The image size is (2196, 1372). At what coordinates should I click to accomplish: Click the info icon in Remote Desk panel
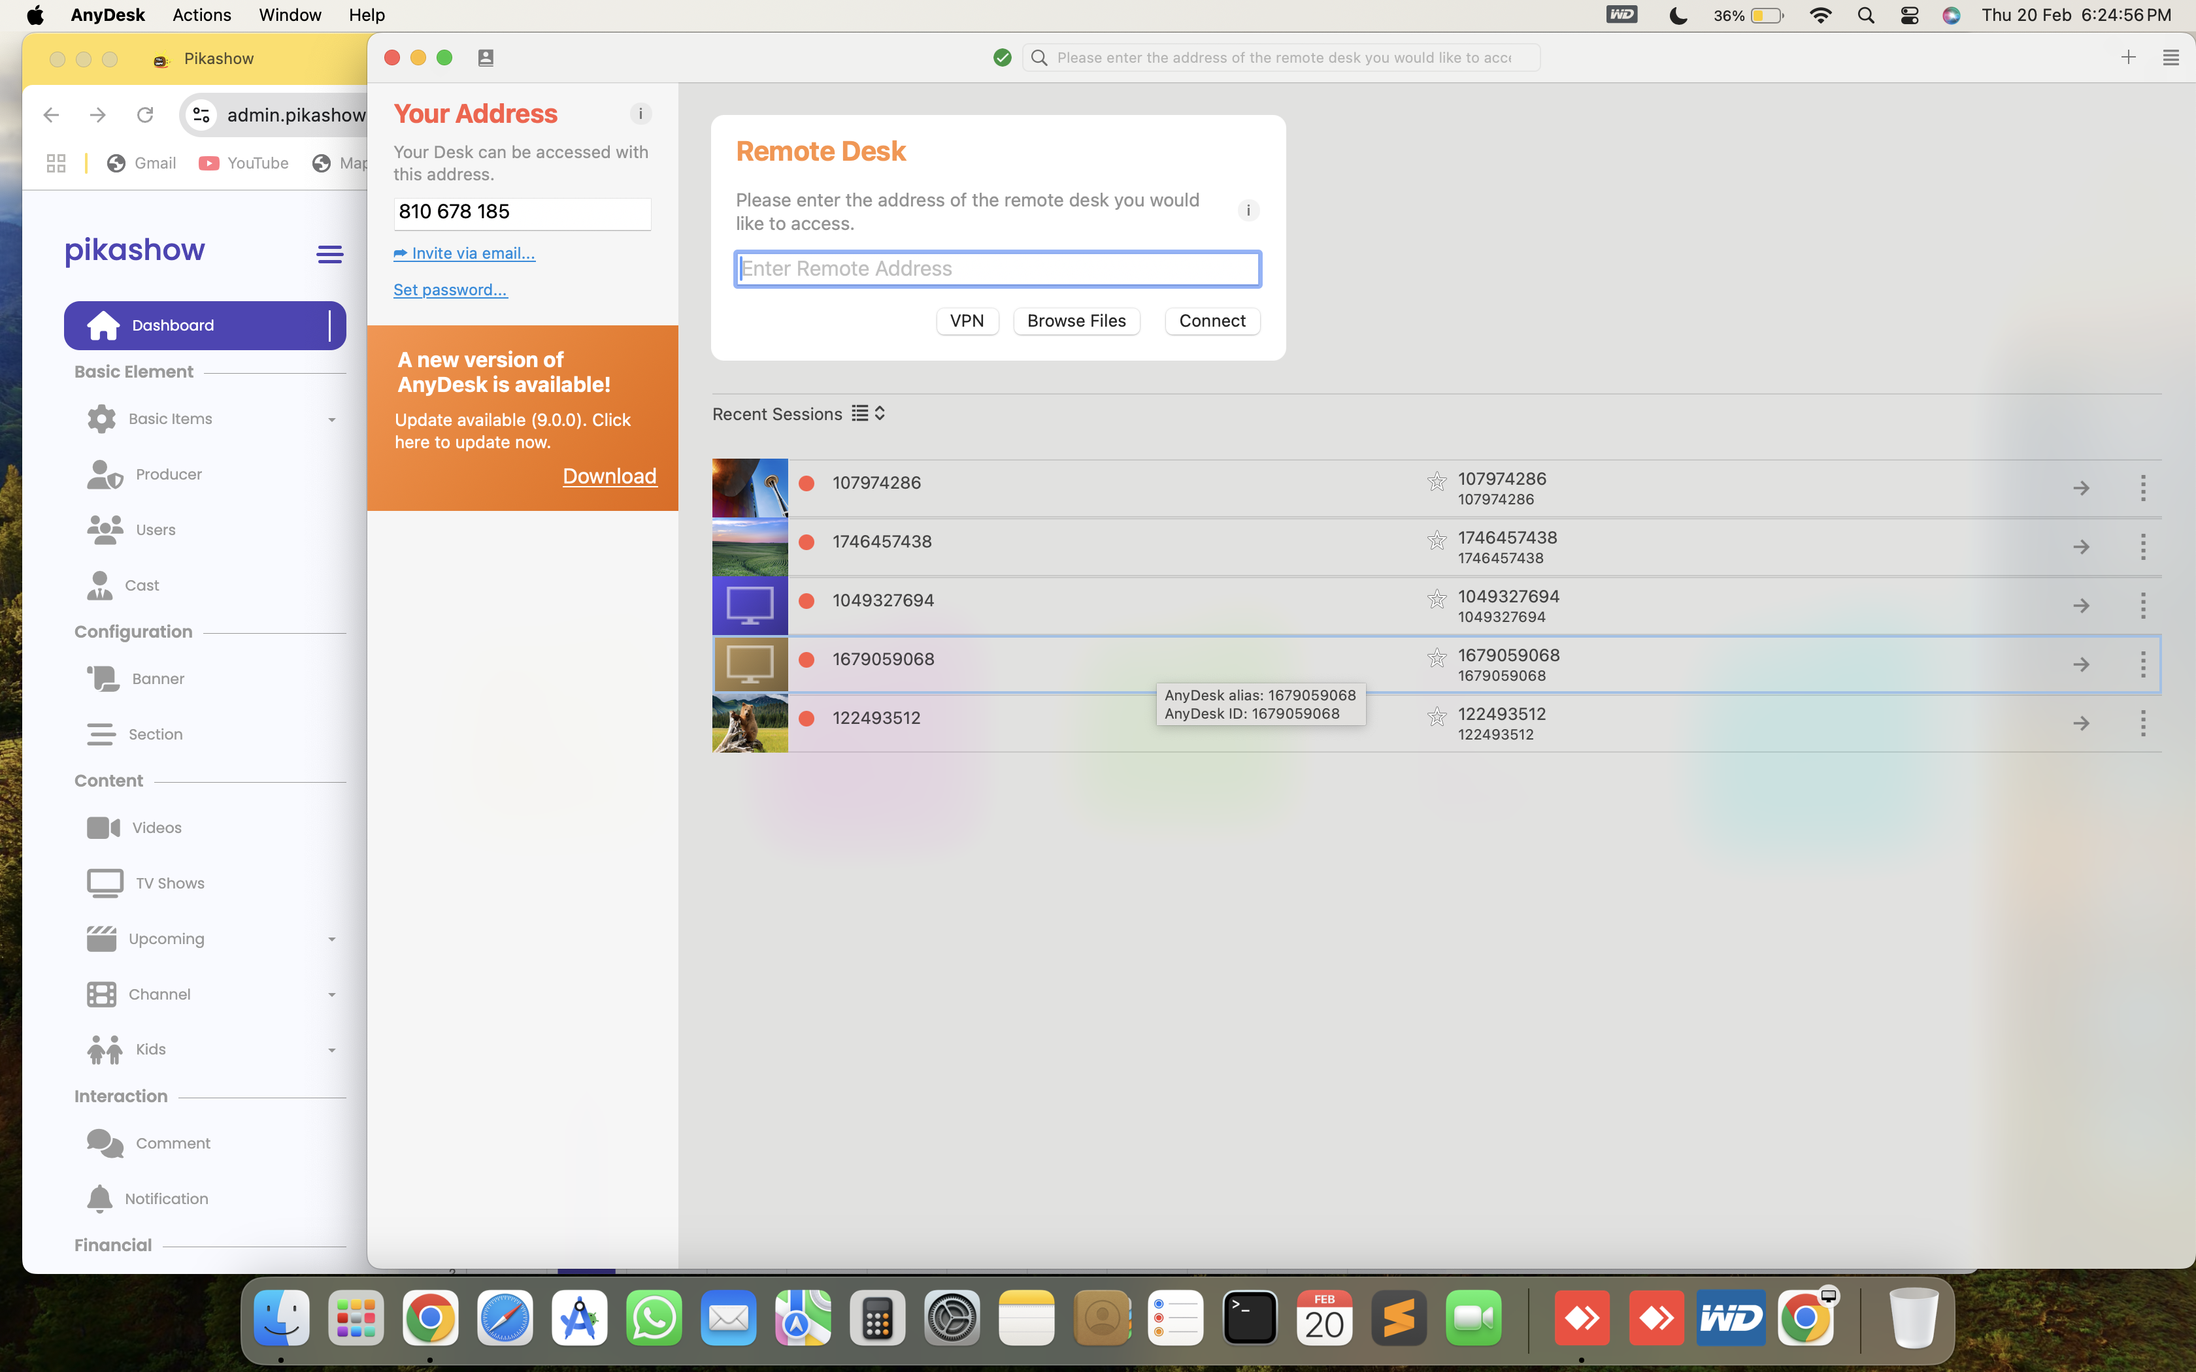1248,210
